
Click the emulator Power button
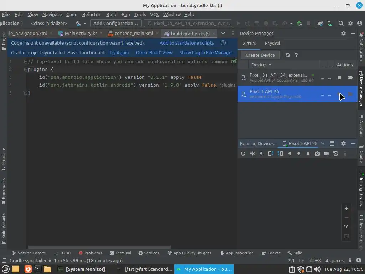[x=243, y=153]
